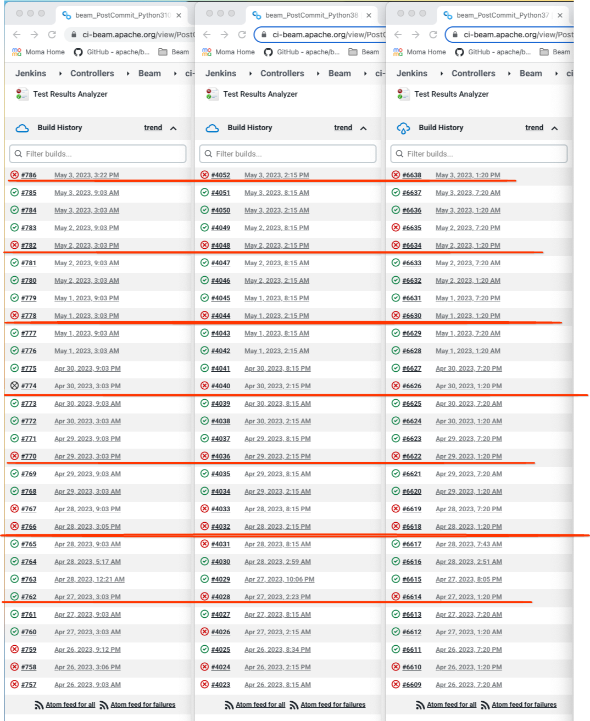Screen dimensions: 590x721
Task: Click Build History cloud icon in Python310 window
Action: pyautogui.click(x=23, y=128)
